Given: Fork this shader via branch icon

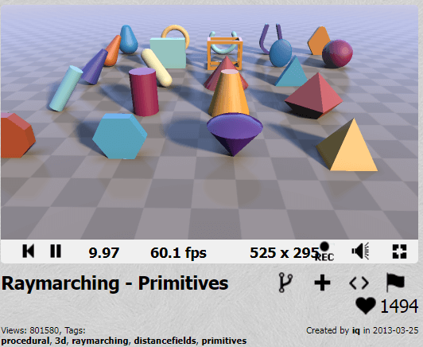Looking at the screenshot, I should (x=285, y=283).
